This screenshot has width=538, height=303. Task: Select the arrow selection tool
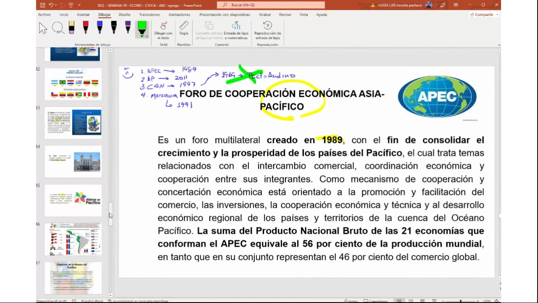coord(43,29)
